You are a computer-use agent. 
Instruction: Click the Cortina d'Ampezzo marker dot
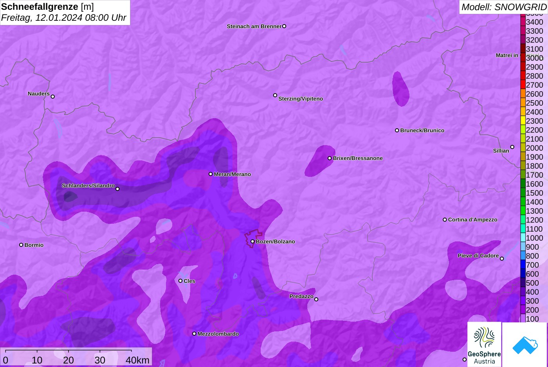pos(445,219)
